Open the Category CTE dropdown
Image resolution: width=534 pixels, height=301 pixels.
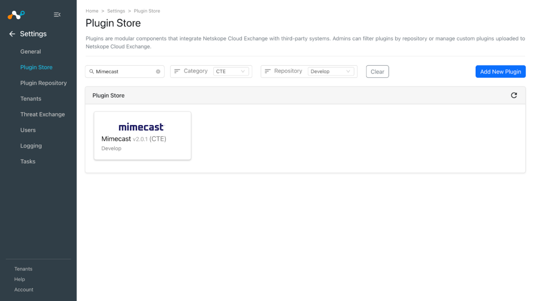pos(231,71)
